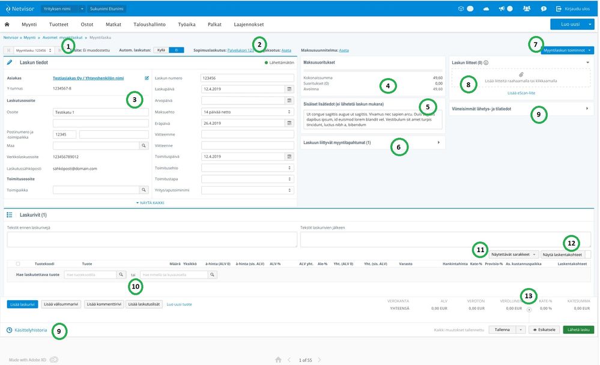Click the edit customer icon beside Testiasiakas Oy
This screenshot has width=600, height=365.
coord(147,78)
